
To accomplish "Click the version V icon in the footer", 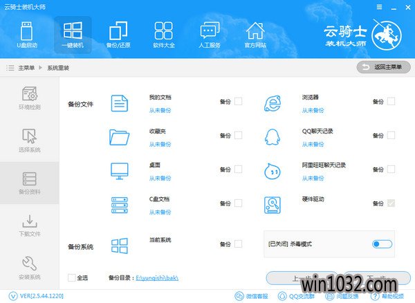I will [x=13, y=296].
